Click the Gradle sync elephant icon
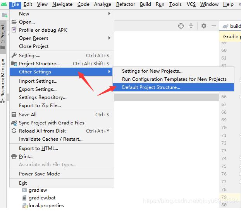Screen dimensions: 241x211 pyautogui.click(x=14, y=123)
